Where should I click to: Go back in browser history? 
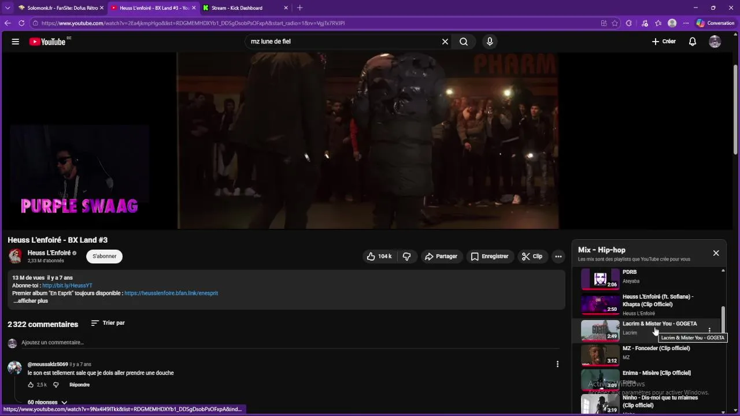click(8, 23)
